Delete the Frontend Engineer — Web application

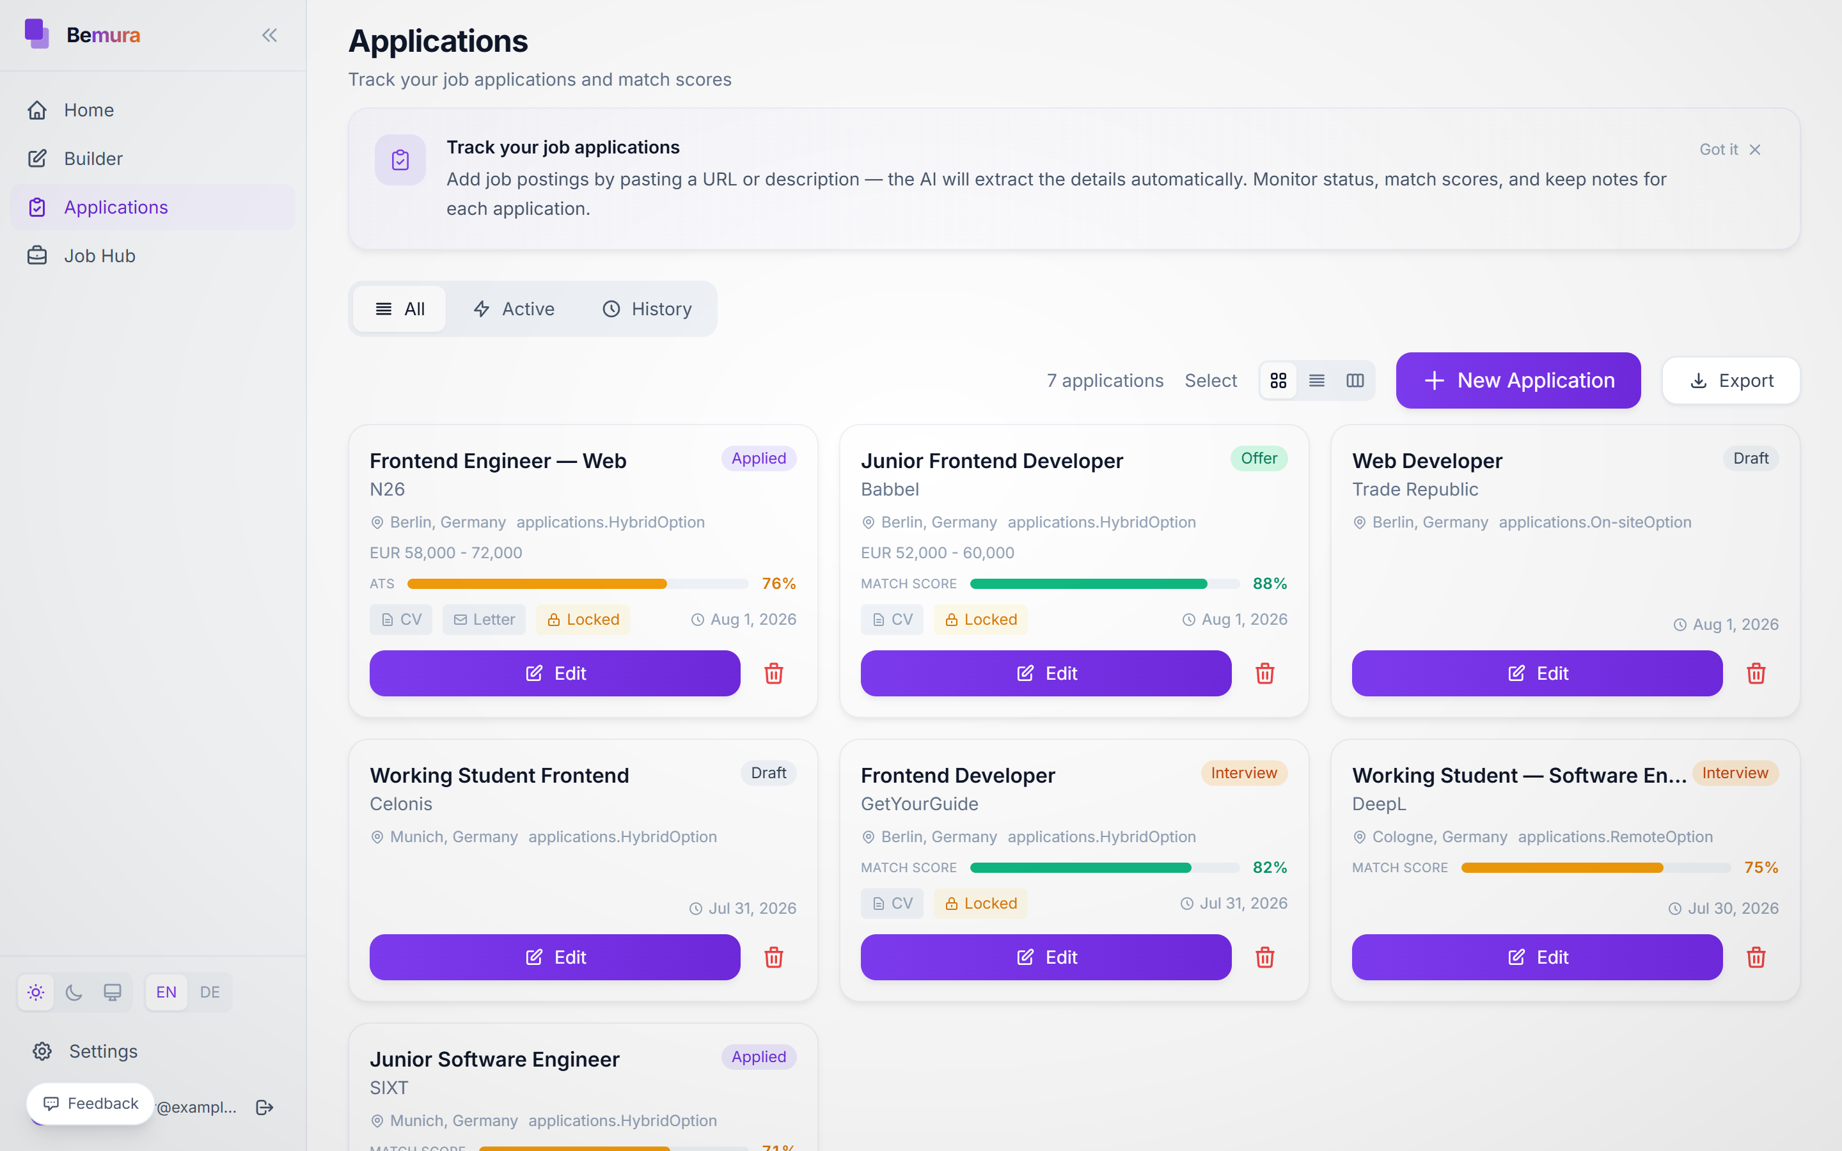tap(773, 673)
